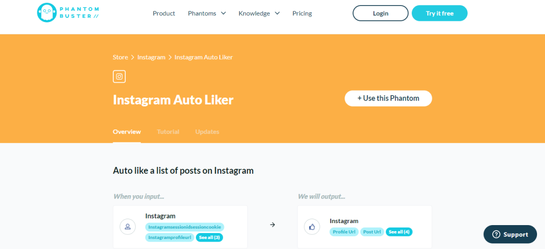Open the Instagram breadcrumb link
This screenshot has width=545, height=249.
click(151, 57)
